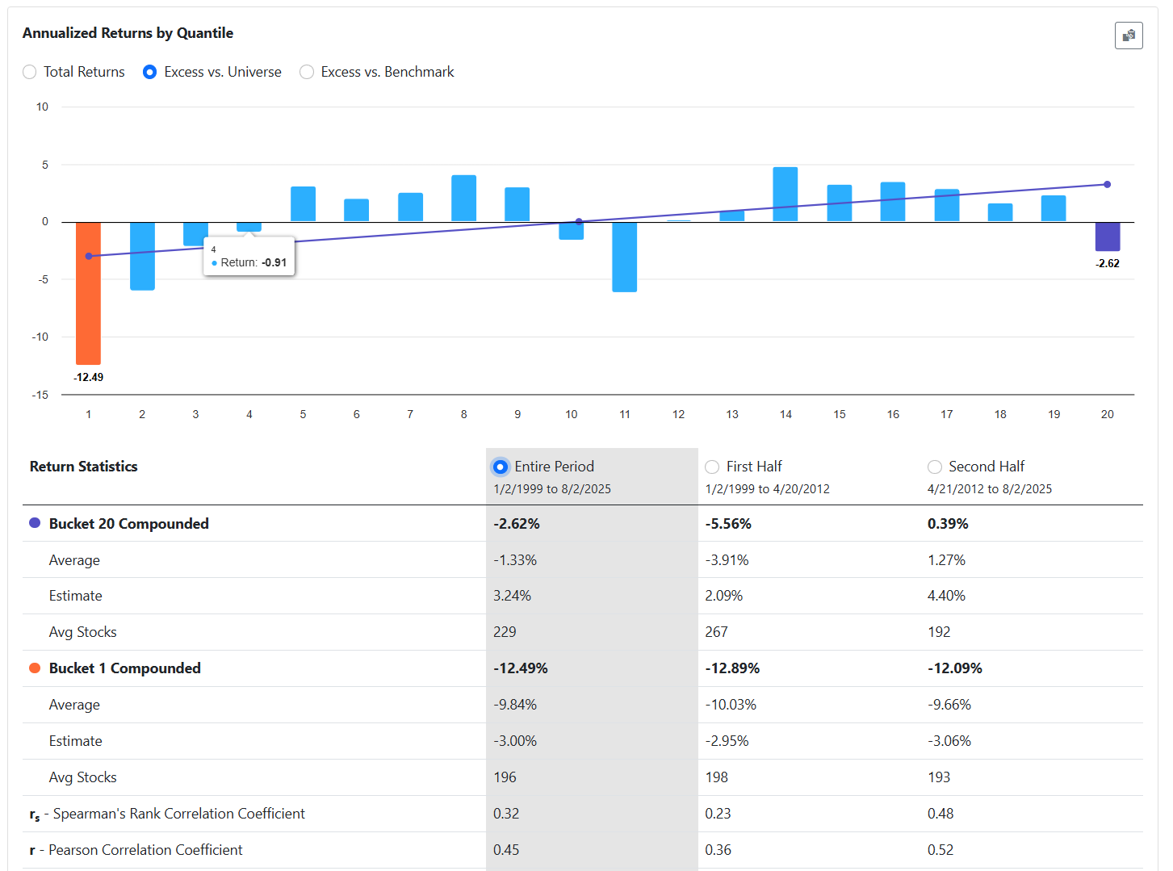
Task: Select the Entire Period radio button
Action: pyautogui.click(x=501, y=467)
